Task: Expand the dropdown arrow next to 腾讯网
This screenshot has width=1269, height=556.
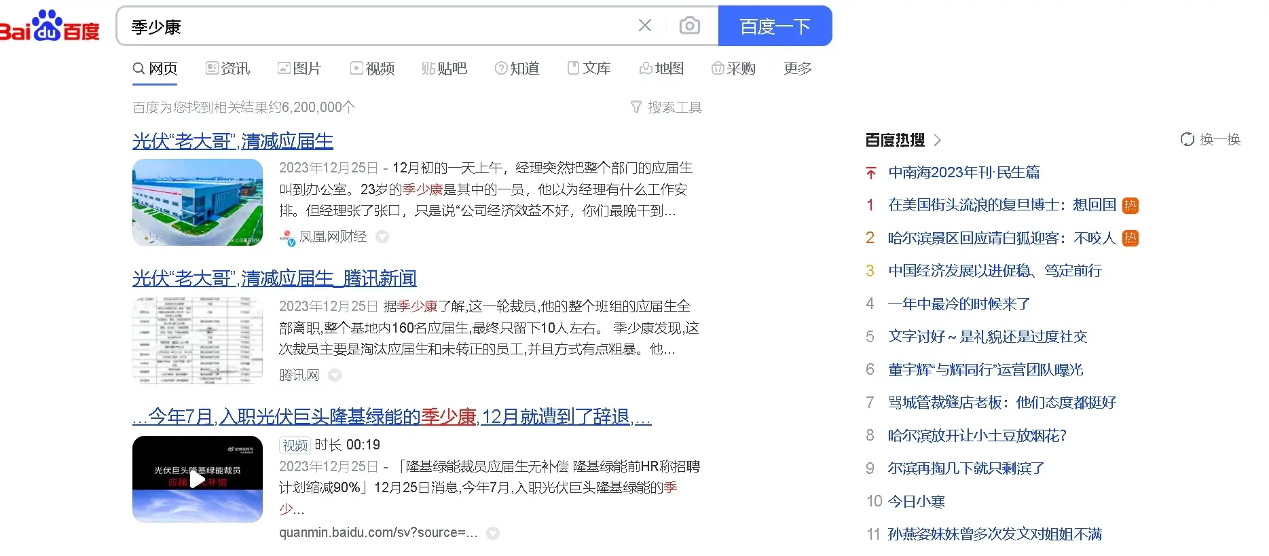Action: (x=335, y=375)
